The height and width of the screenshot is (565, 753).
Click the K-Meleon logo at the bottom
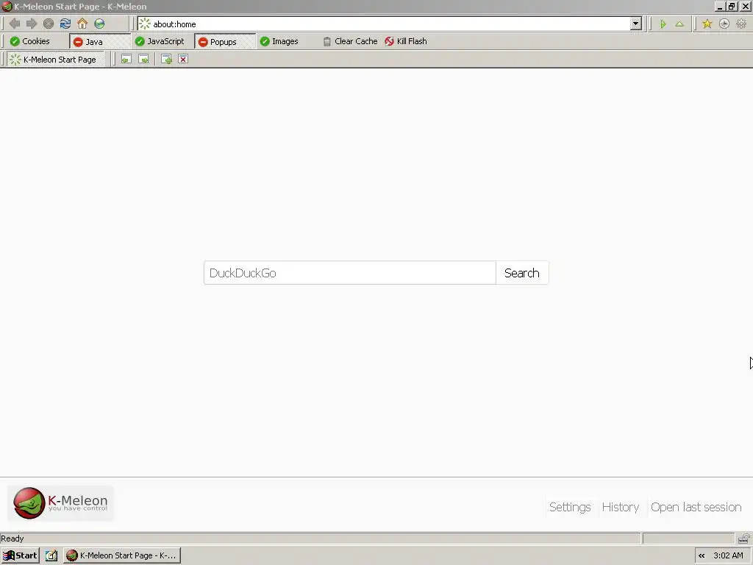[60, 503]
